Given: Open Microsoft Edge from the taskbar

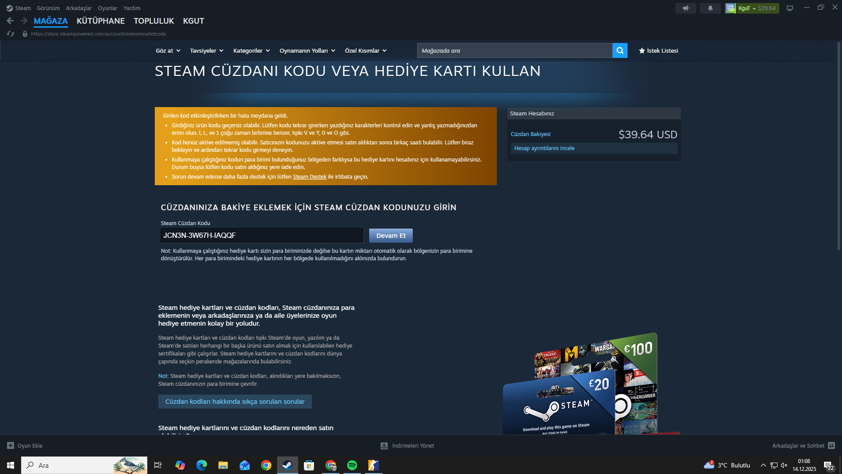Looking at the screenshot, I should (202, 465).
